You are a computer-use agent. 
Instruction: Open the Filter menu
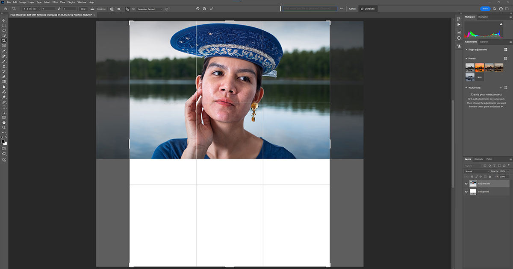(x=55, y=2)
